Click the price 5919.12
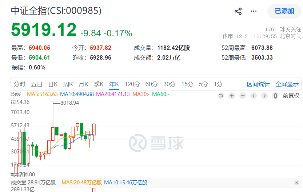This screenshot has height=192, width=303. [x=44, y=30]
